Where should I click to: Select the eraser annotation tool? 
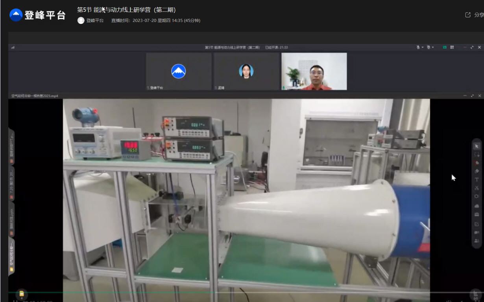(477, 171)
